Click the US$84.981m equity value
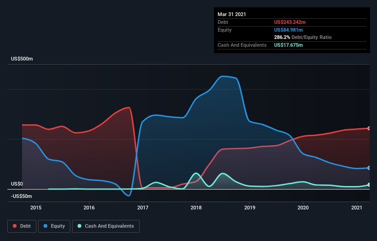 click(x=288, y=30)
